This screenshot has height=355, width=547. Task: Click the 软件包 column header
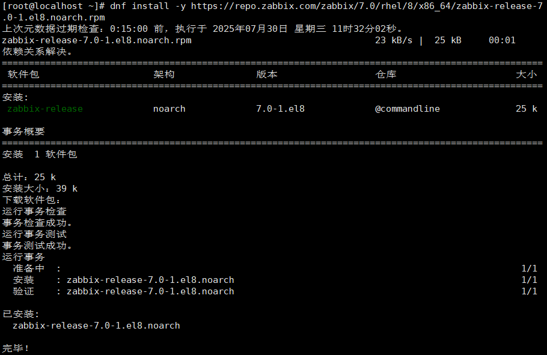pyautogui.click(x=23, y=74)
